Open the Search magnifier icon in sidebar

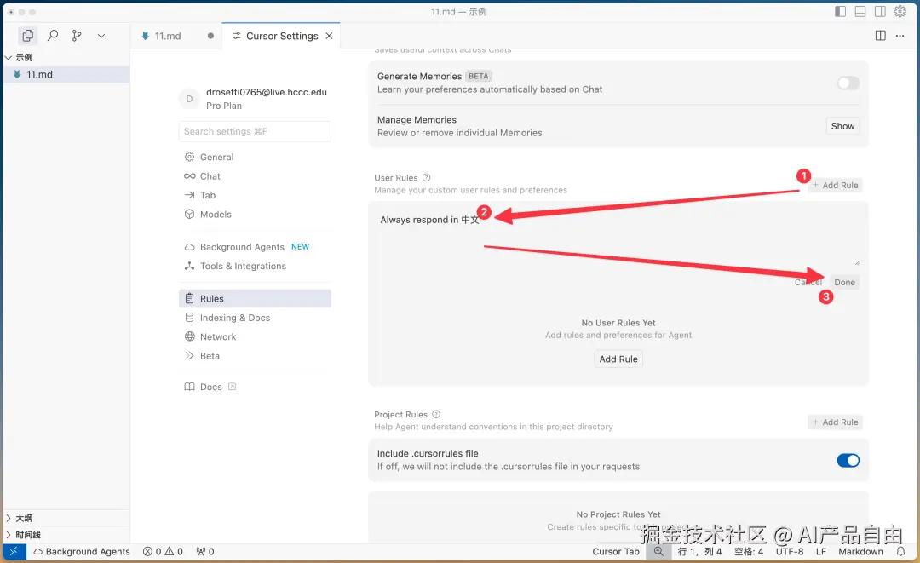tap(53, 36)
